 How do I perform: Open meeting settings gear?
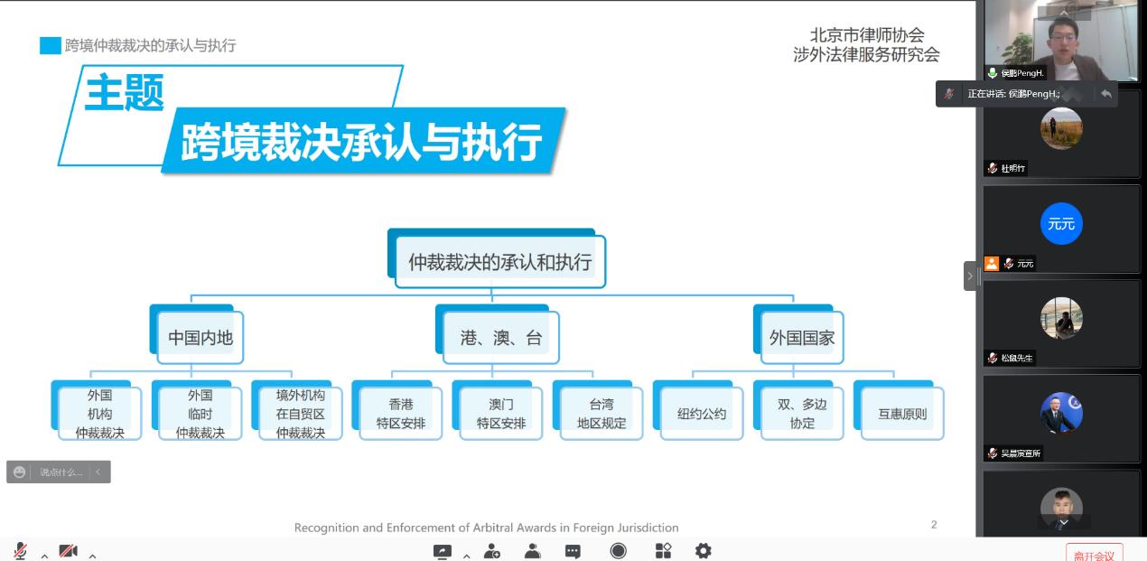tap(703, 550)
